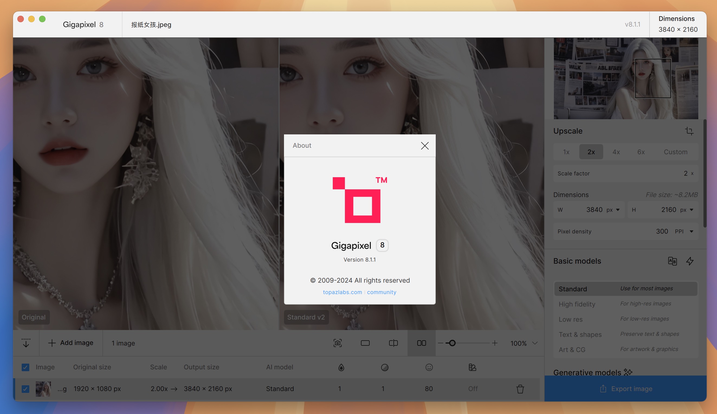Screen dimensions: 717x414
Task: Click the collapse image list arrow icon
Action: (26, 343)
